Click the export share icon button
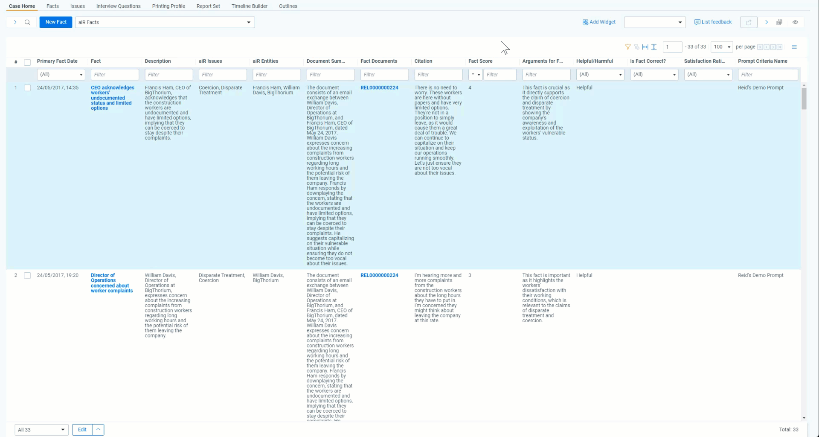819x437 pixels. click(x=749, y=22)
